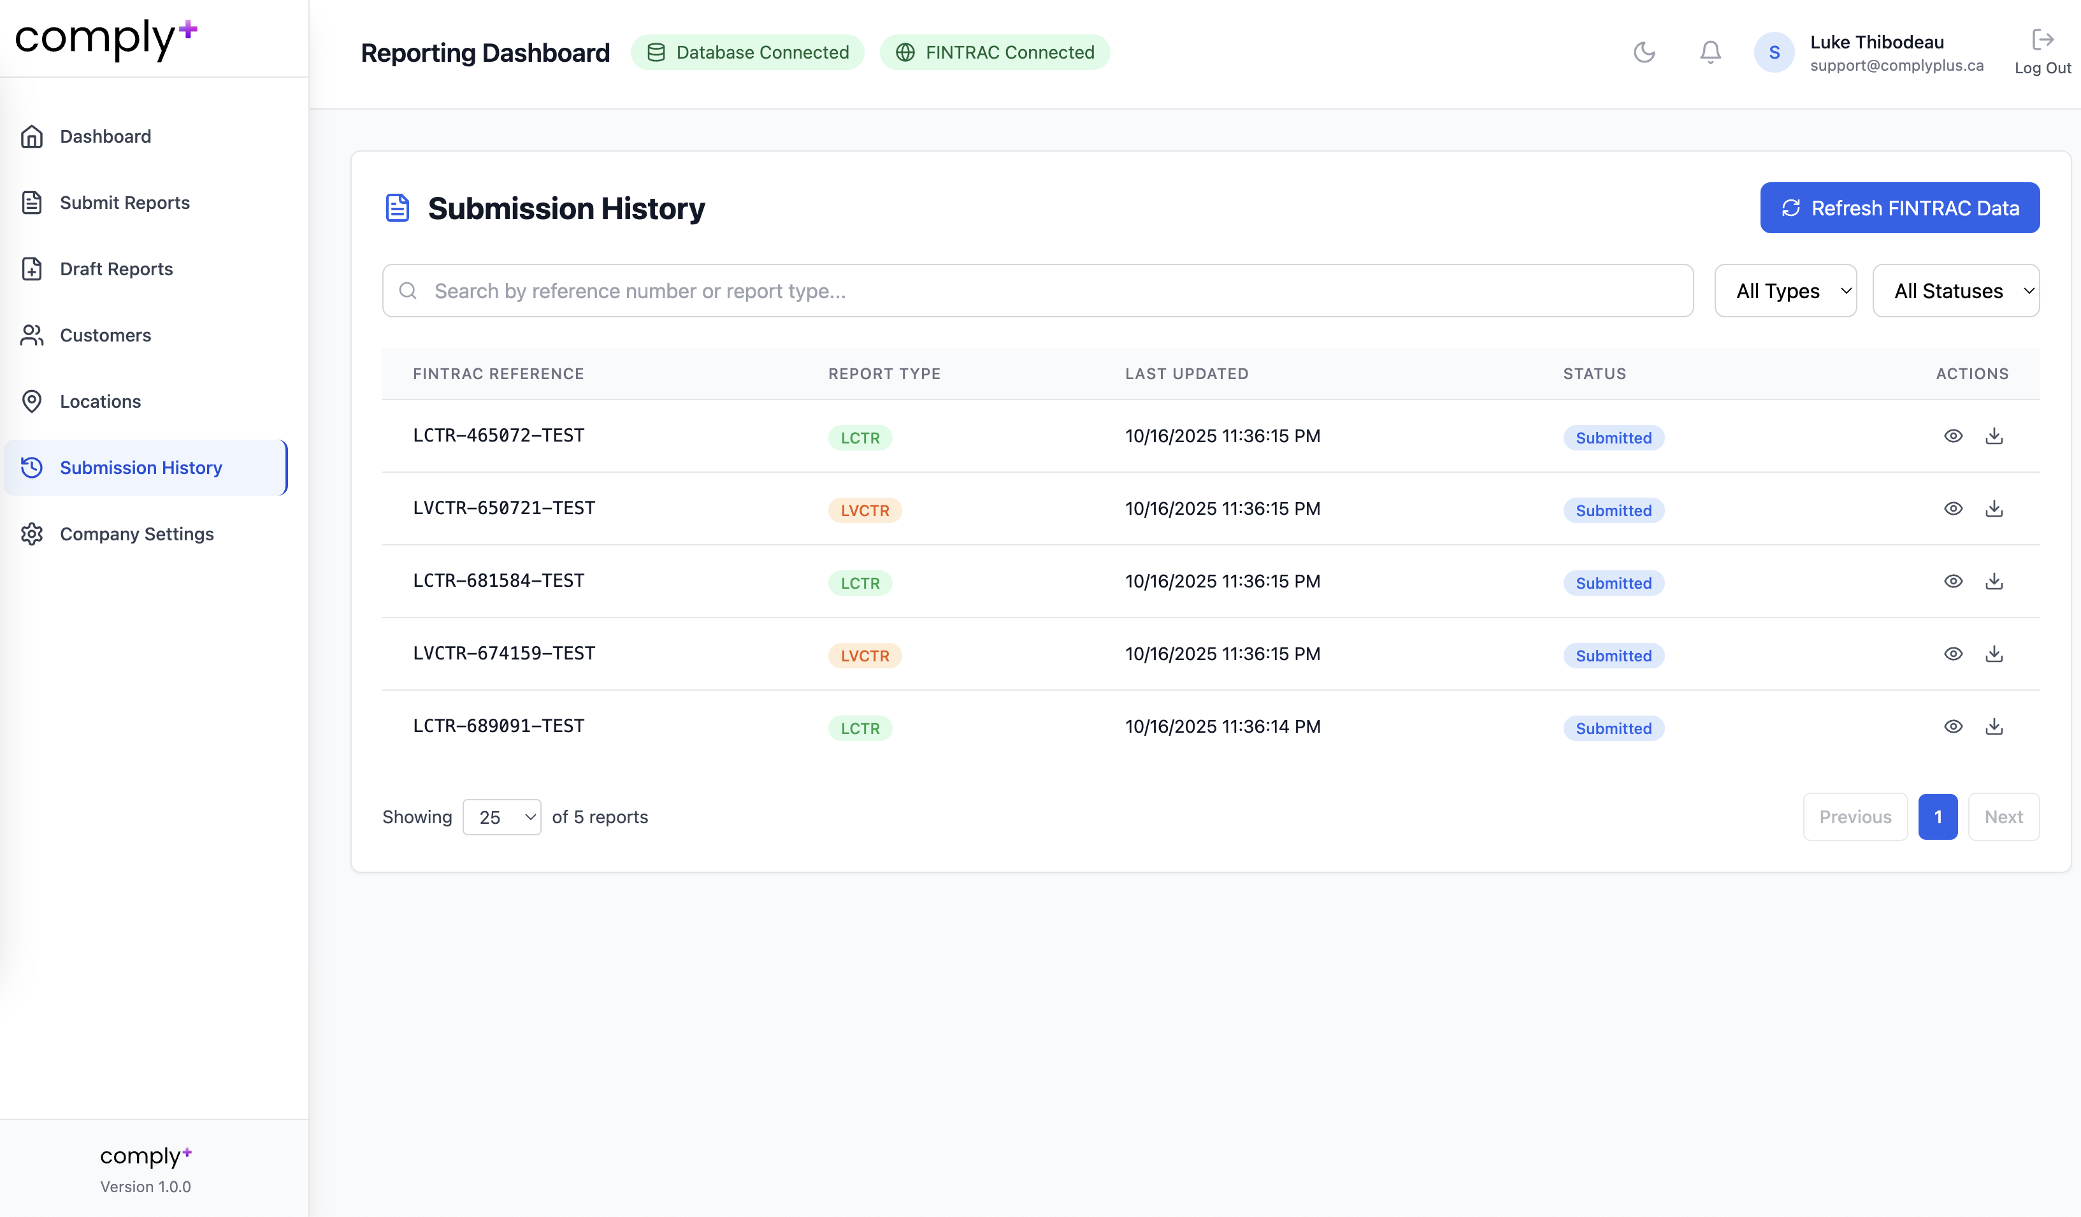Go to Draft Reports in sidebar
The height and width of the screenshot is (1217, 2081).
[115, 269]
